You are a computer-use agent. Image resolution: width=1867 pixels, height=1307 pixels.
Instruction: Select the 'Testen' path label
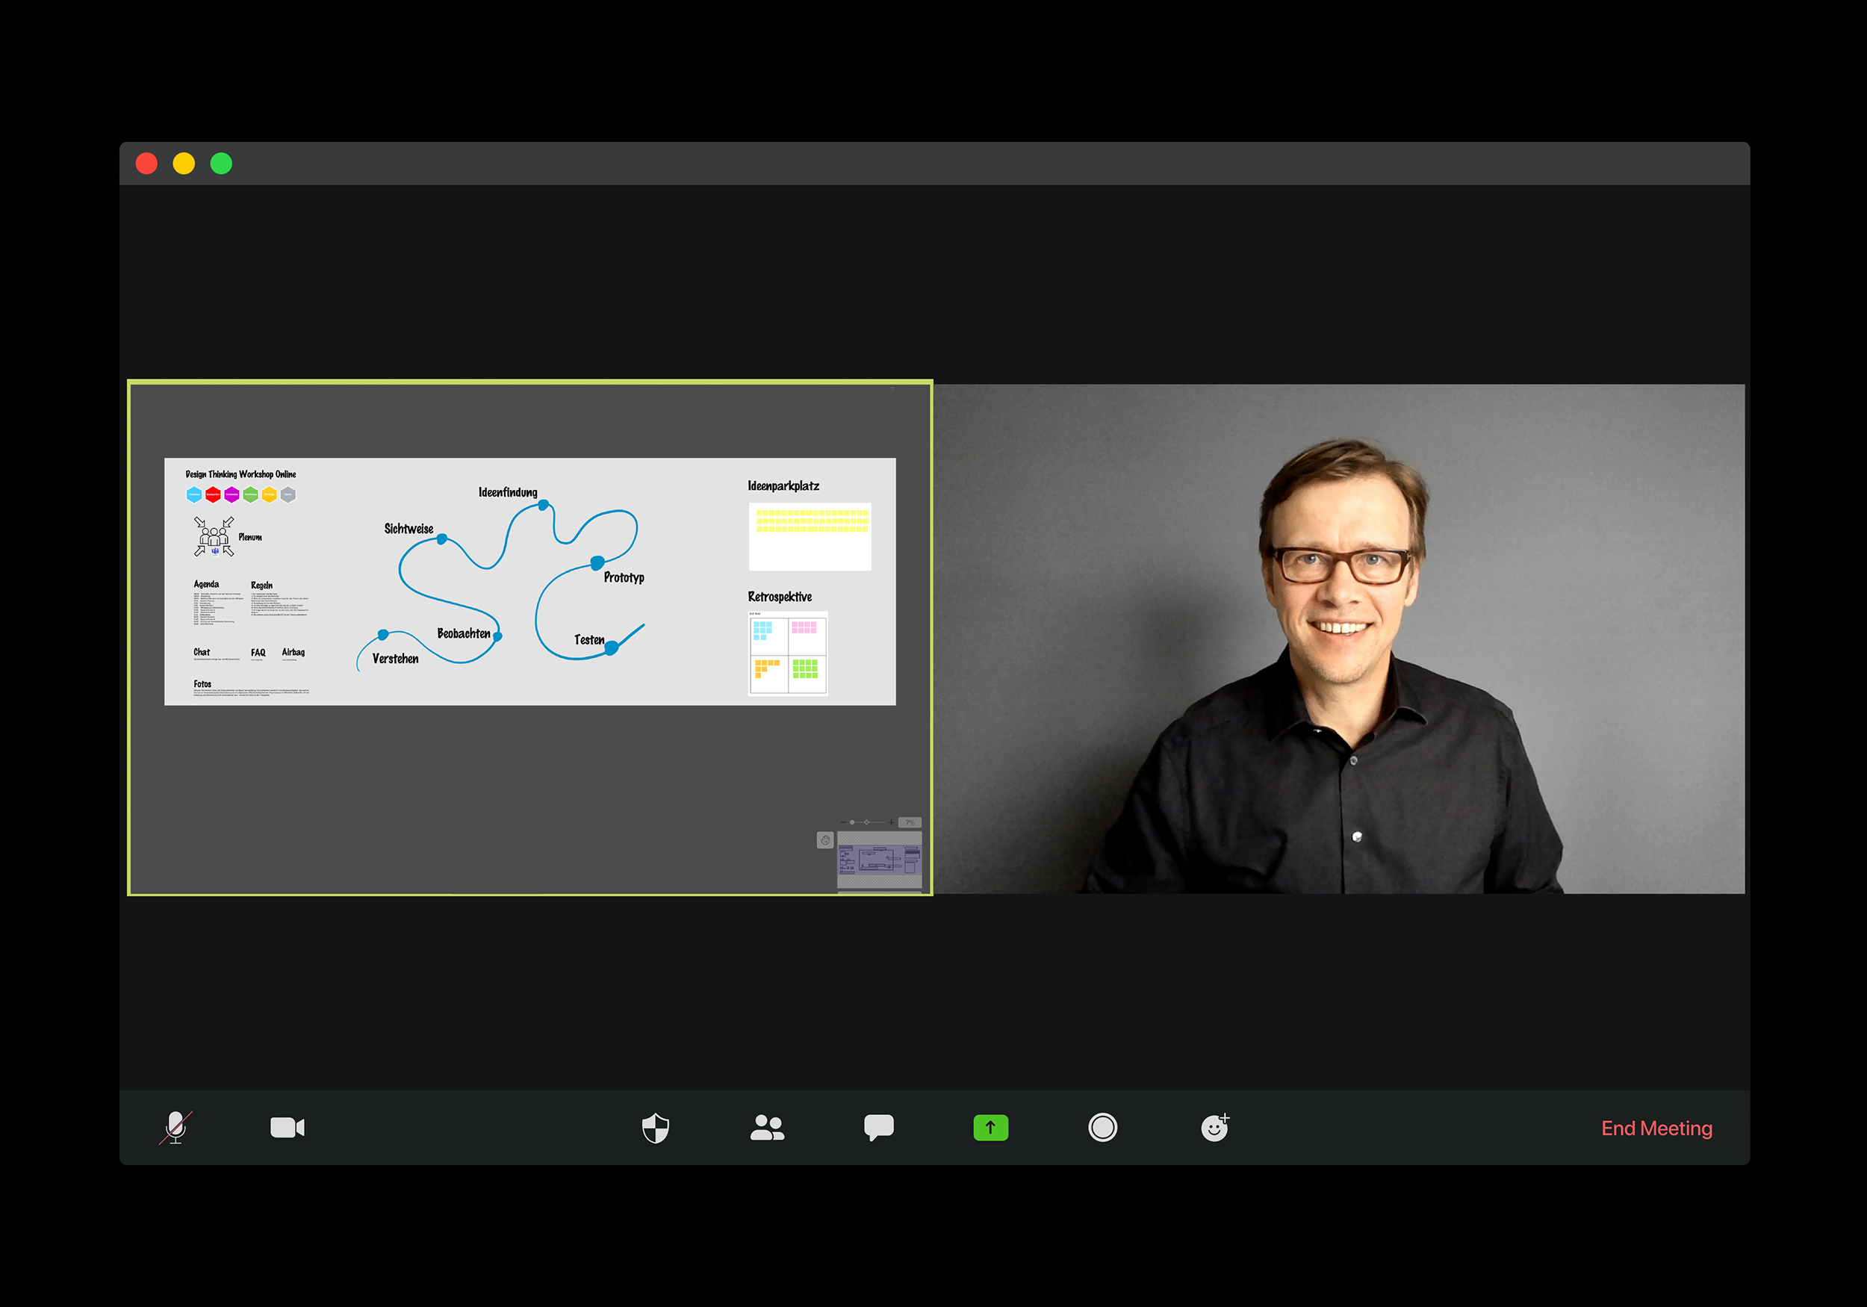click(589, 640)
